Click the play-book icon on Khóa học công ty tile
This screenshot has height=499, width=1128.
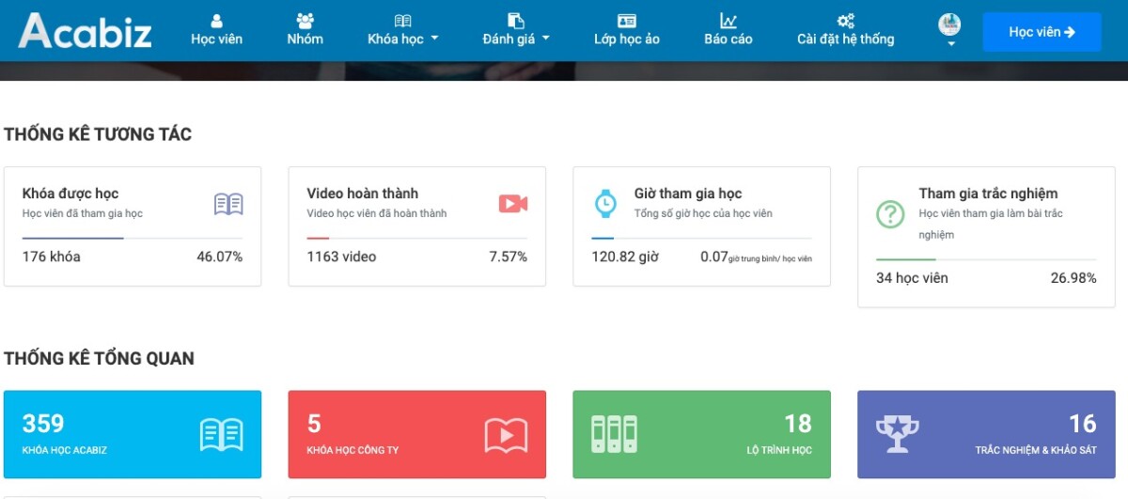(x=506, y=435)
